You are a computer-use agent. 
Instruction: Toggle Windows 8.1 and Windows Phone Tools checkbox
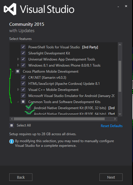tap(23, 65)
